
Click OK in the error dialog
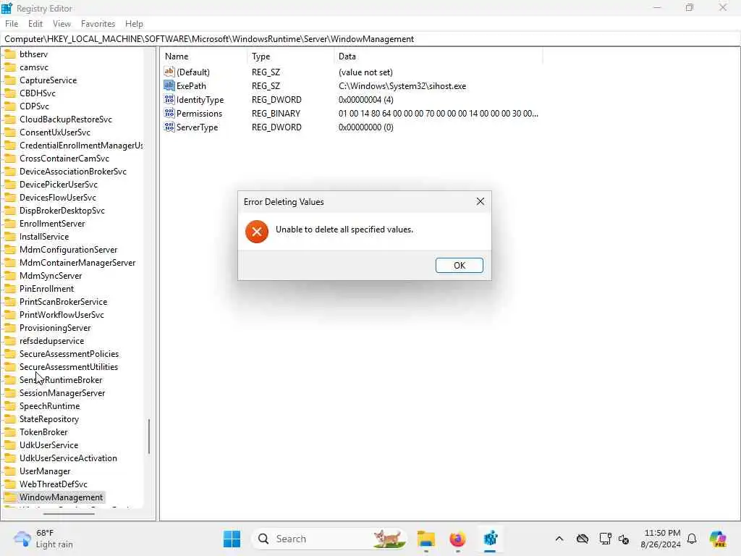(459, 265)
